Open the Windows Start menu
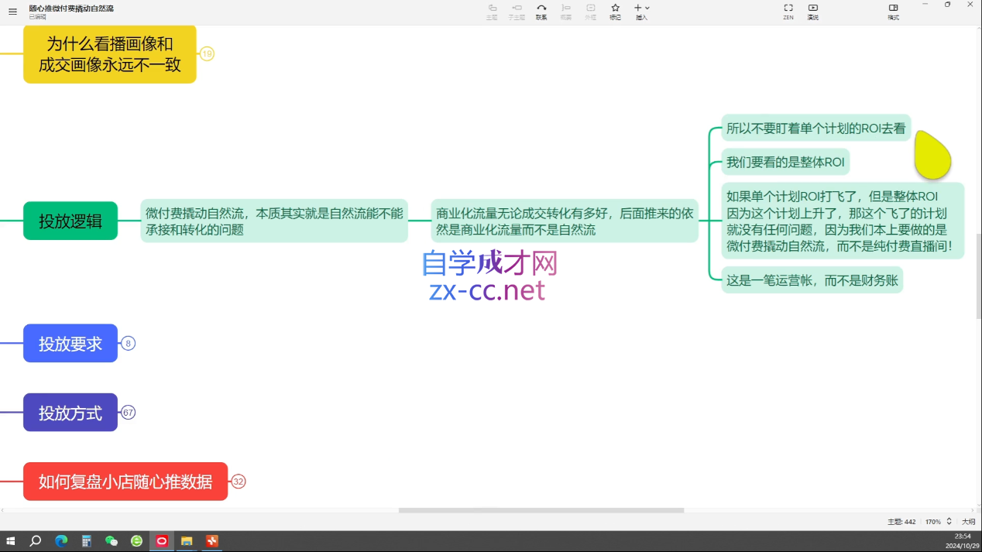Viewport: 982px width, 552px height. [9, 542]
